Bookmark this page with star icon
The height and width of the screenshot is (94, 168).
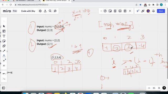(x=140, y=5)
